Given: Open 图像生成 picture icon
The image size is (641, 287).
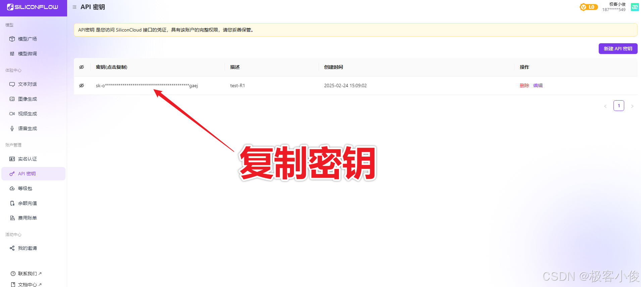Looking at the screenshot, I should (x=12, y=99).
